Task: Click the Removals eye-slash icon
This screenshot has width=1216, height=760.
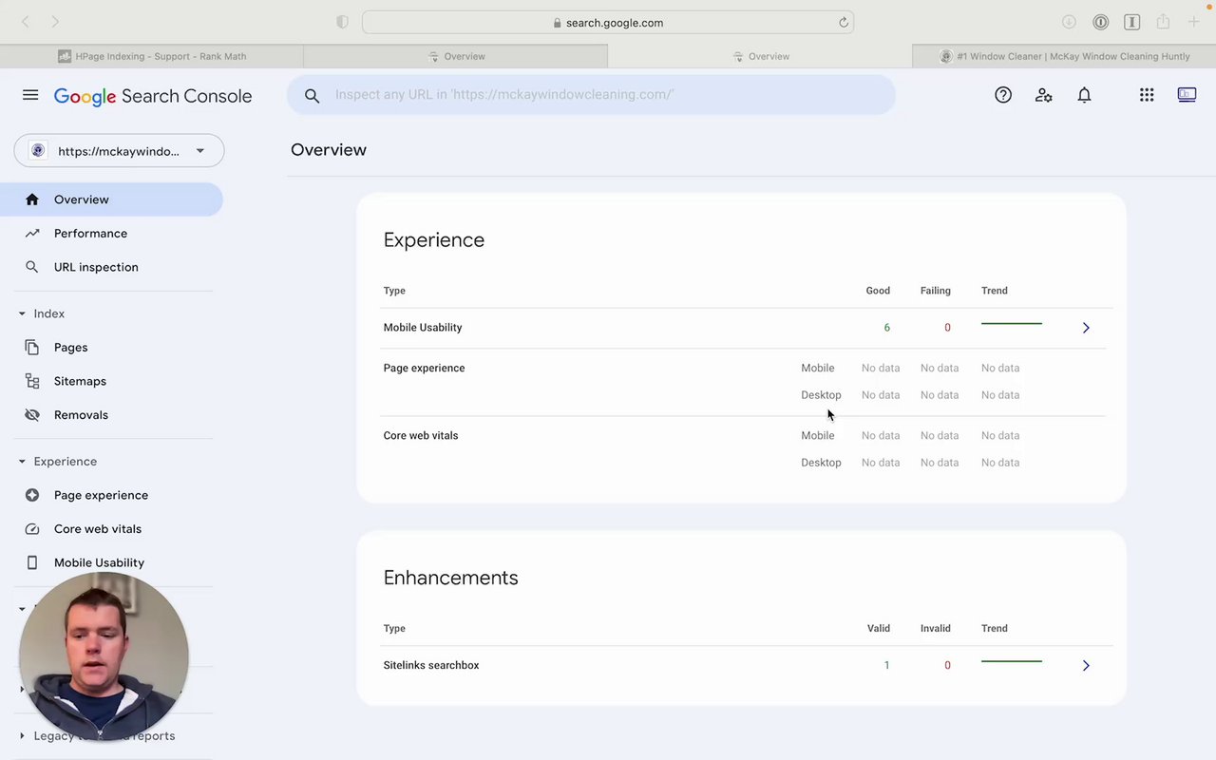Action: (x=32, y=415)
